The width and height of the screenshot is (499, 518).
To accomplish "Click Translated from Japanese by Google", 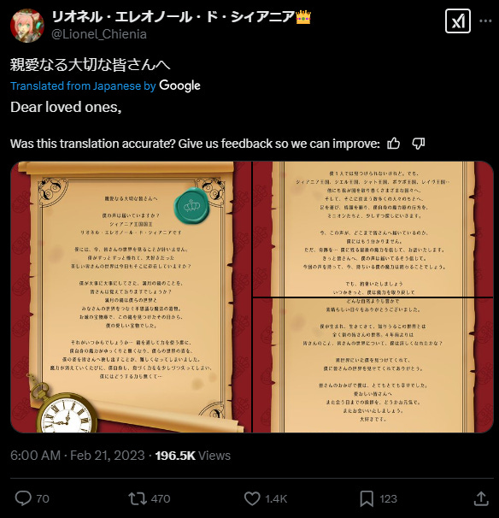I will [x=105, y=85].
